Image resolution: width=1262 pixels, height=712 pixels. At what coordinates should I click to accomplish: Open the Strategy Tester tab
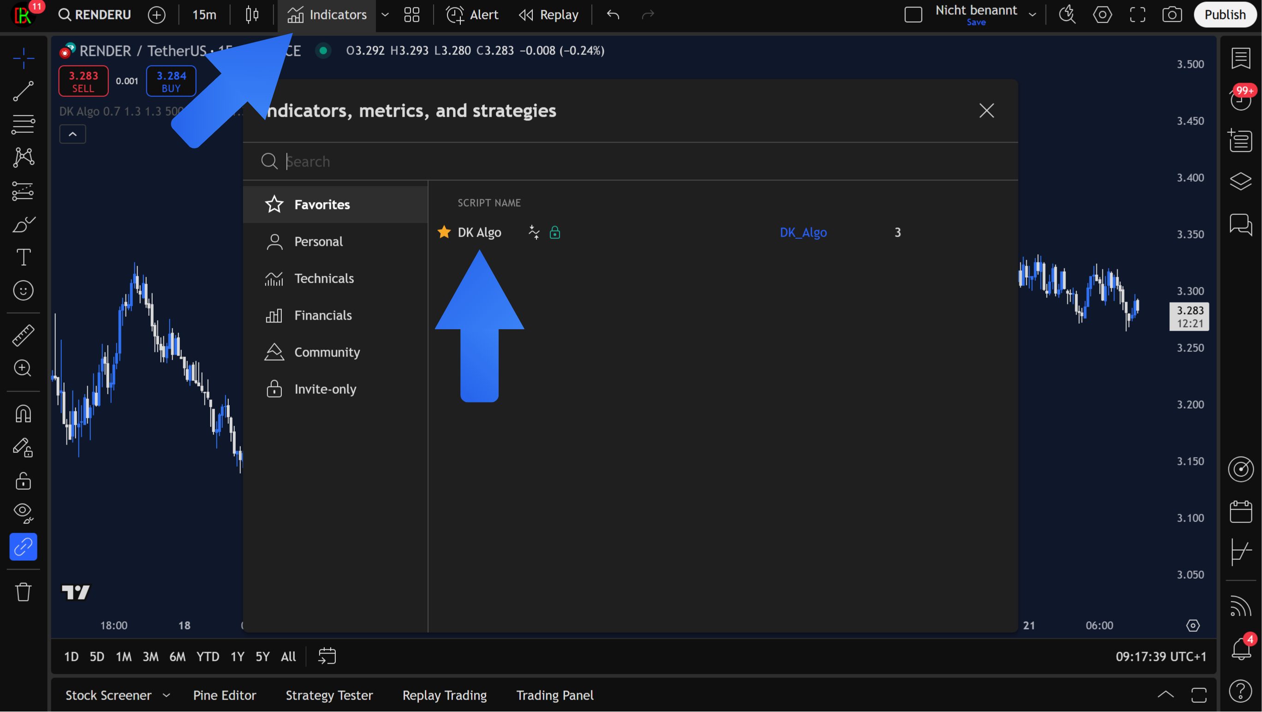[x=329, y=695]
